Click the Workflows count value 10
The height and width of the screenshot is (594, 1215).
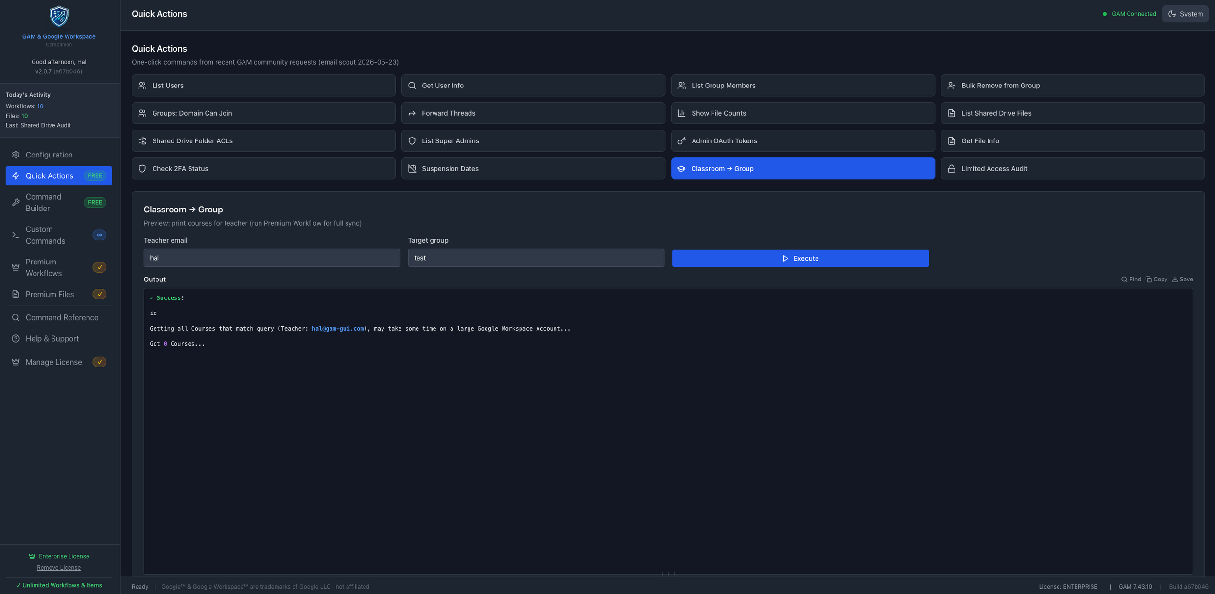[40, 106]
